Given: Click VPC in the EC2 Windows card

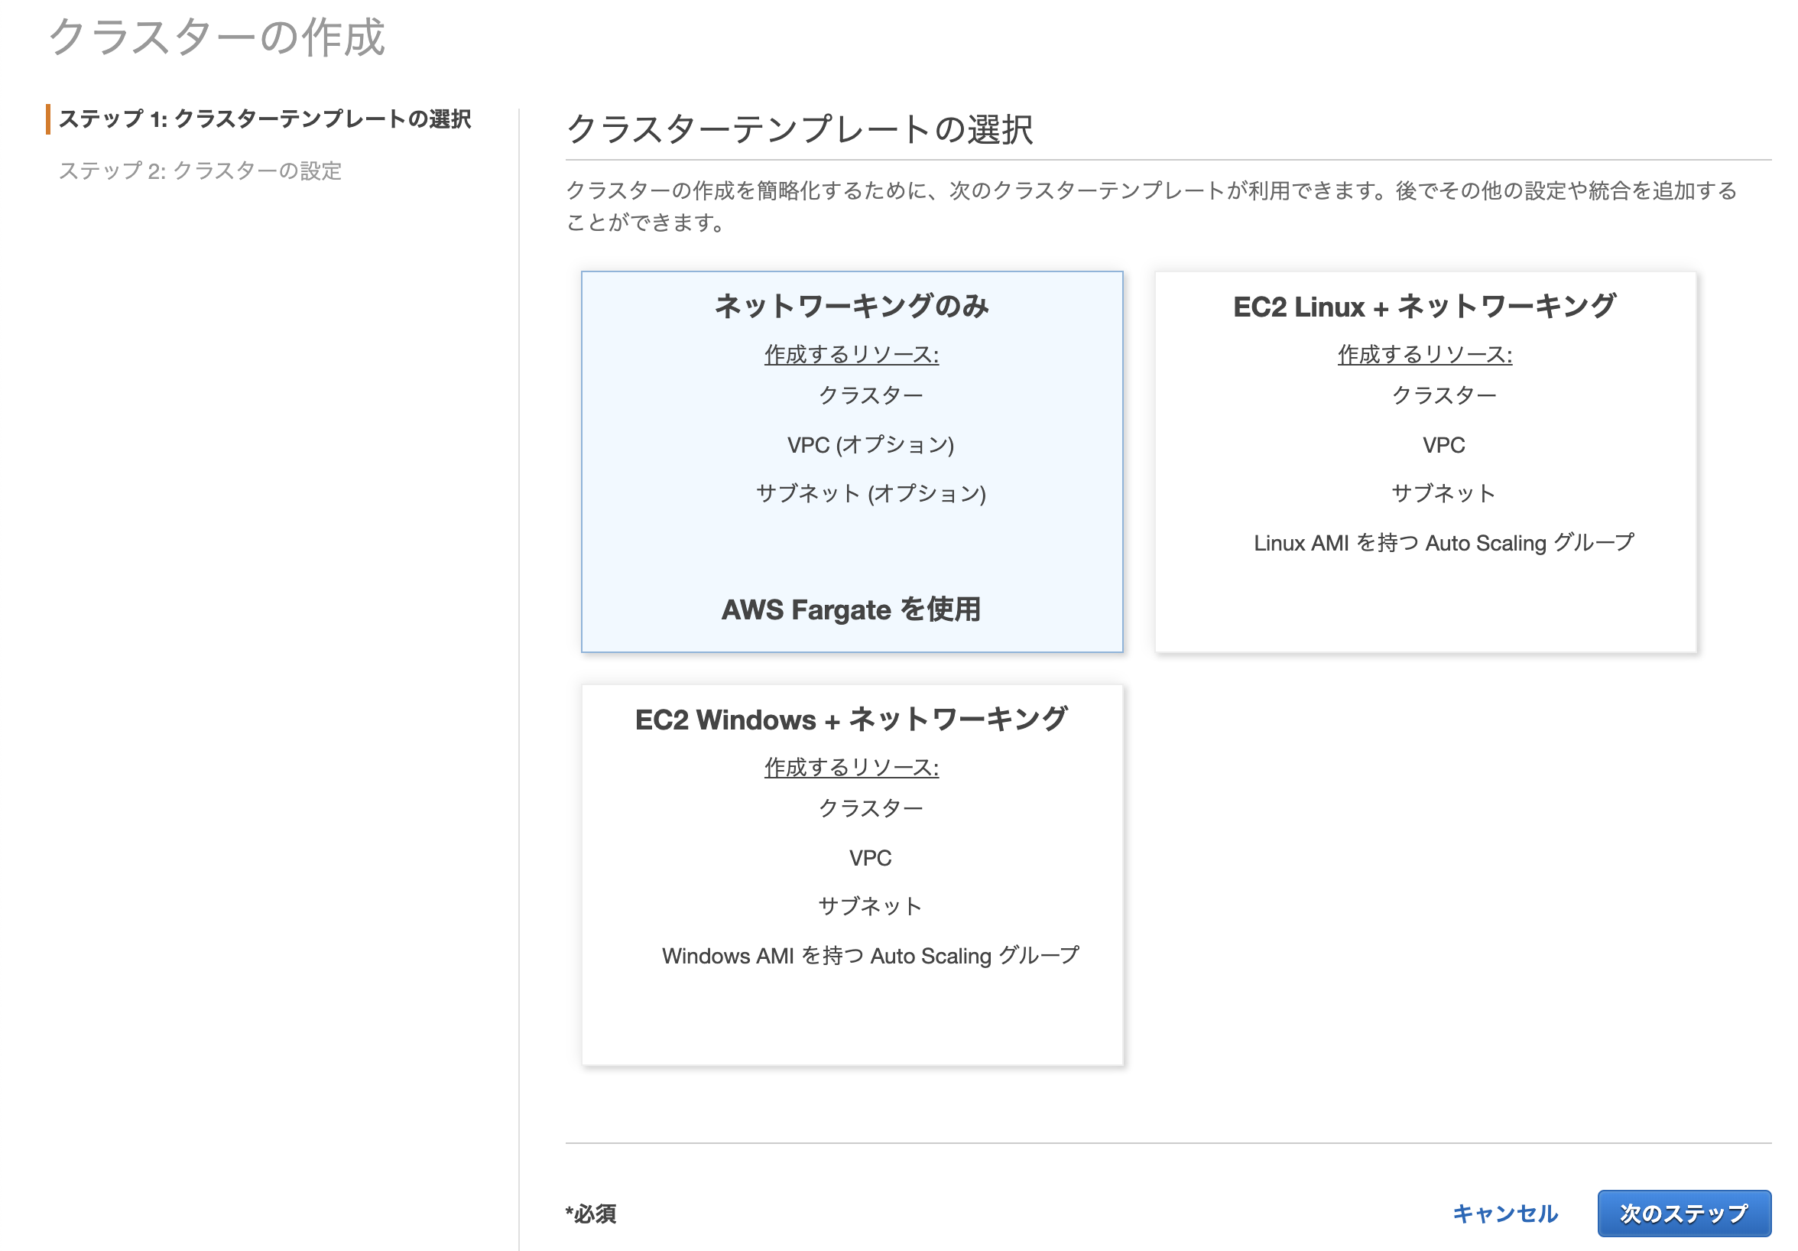Looking at the screenshot, I should [871, 858].
